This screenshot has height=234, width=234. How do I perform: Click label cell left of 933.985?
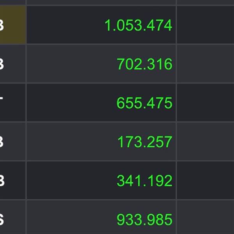point(13,217)
